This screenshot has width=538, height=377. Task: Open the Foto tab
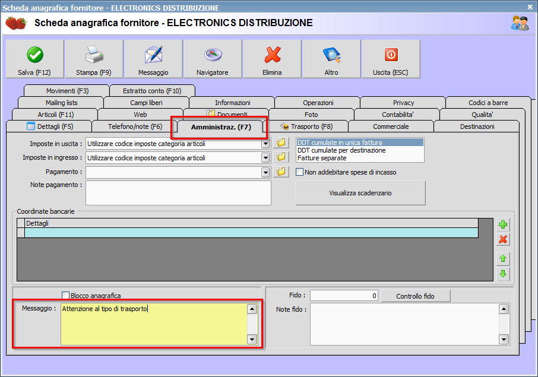click(311, 114)
